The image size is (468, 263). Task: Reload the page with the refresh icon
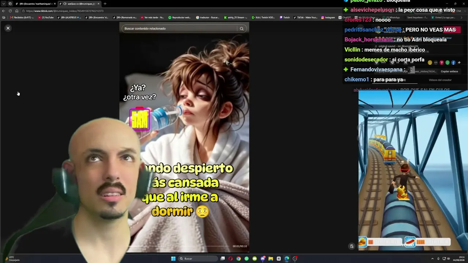click(10, 11)
